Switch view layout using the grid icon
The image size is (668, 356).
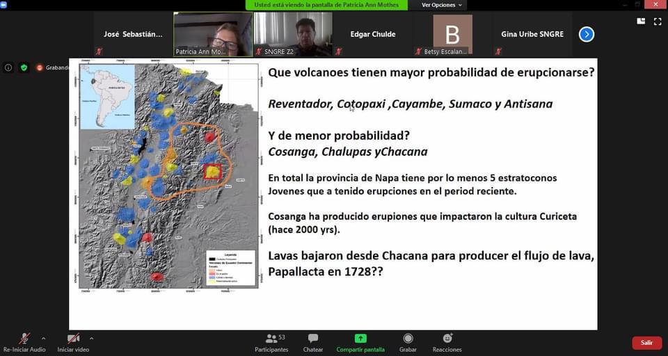click(x=641, y=21)
